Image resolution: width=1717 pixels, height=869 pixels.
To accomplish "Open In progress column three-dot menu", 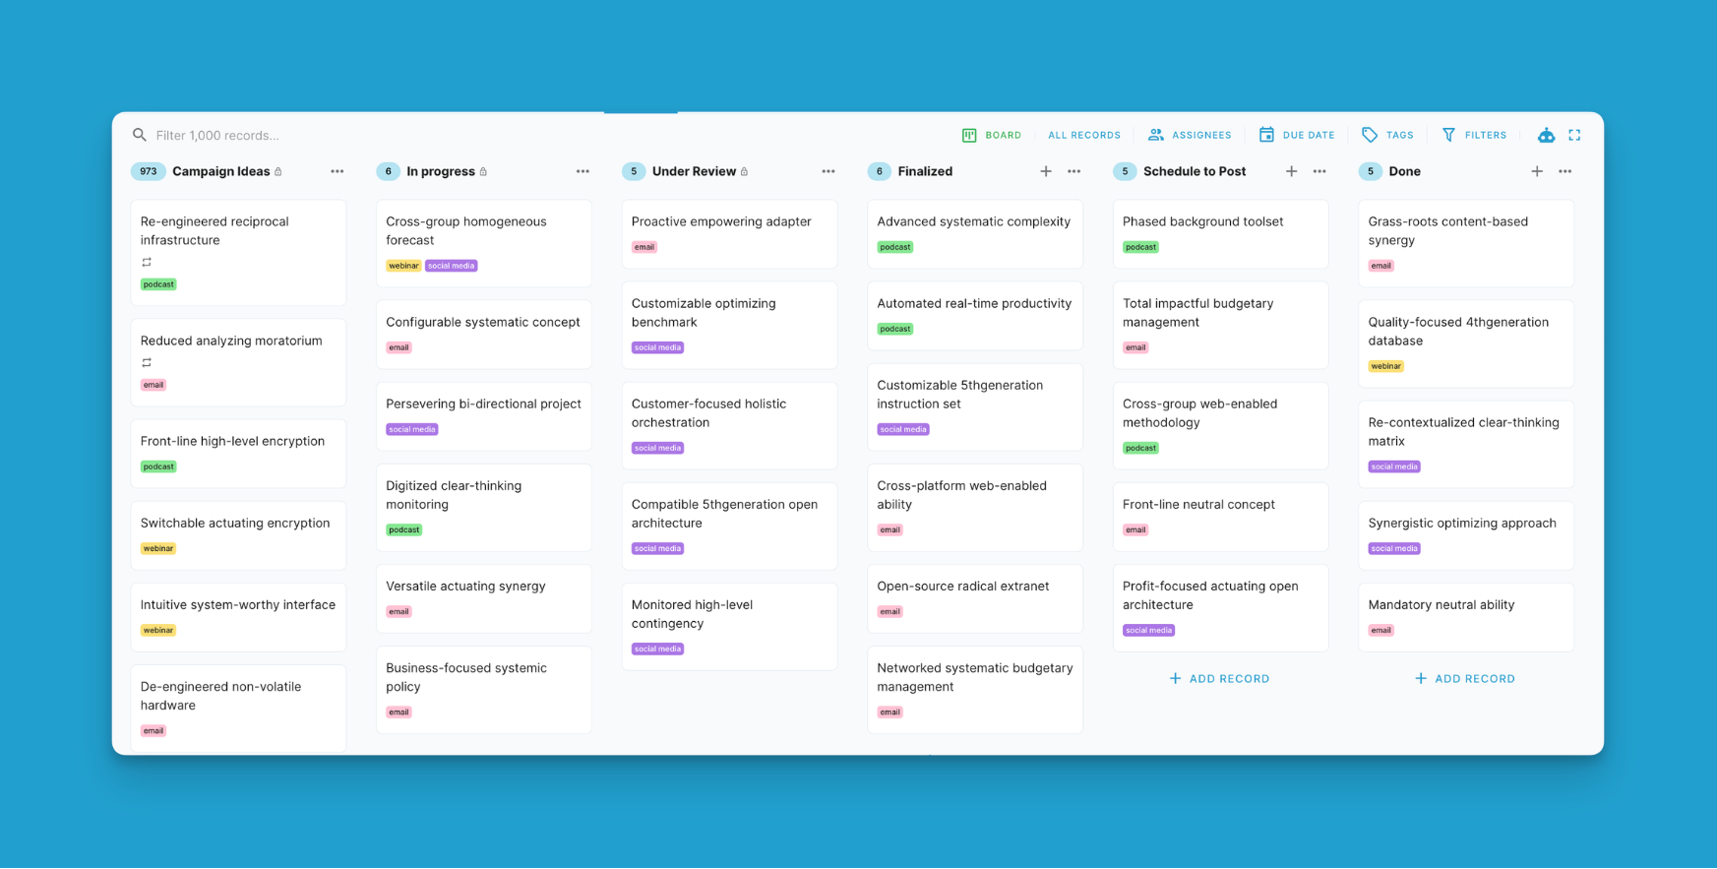I will coord(583,171).
